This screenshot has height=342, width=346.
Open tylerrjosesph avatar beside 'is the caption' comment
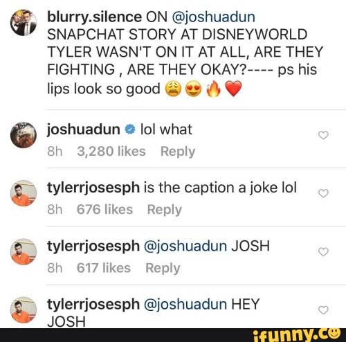tap(24, 193)
